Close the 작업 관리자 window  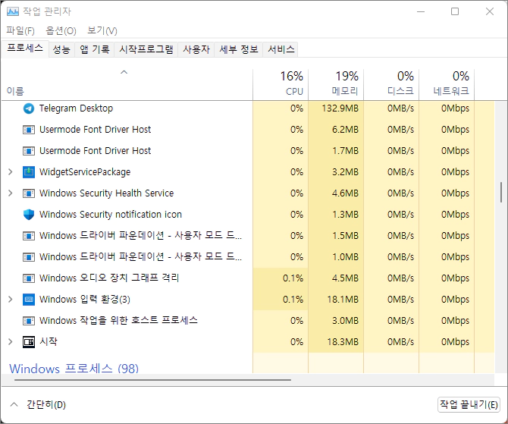[490, 11]
